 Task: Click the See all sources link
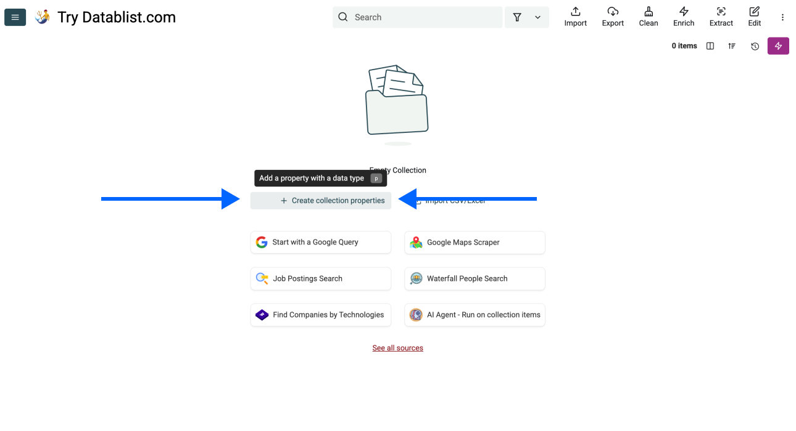click(x=397, y=348)
